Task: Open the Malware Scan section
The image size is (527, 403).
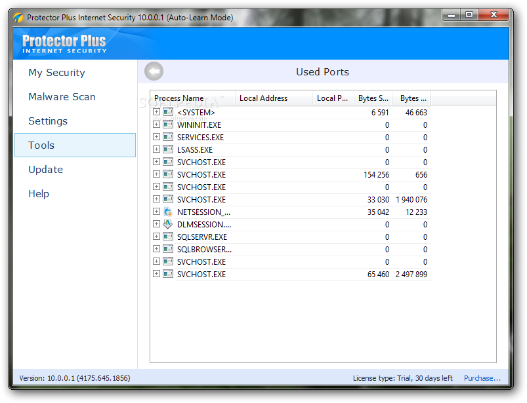Action: 62,96
